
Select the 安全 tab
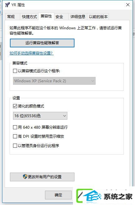pos(59,17)
